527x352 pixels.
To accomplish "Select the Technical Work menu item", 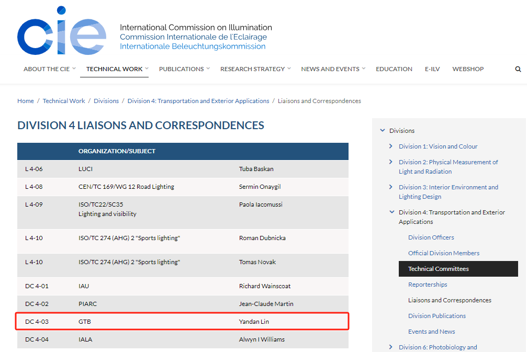I will coord(114,69).
